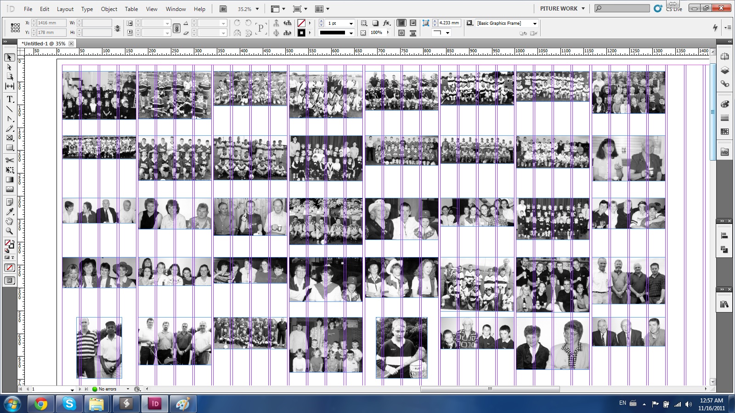
Task: Open the PITURE WORK workspace switcher
Action: [562, 9]
